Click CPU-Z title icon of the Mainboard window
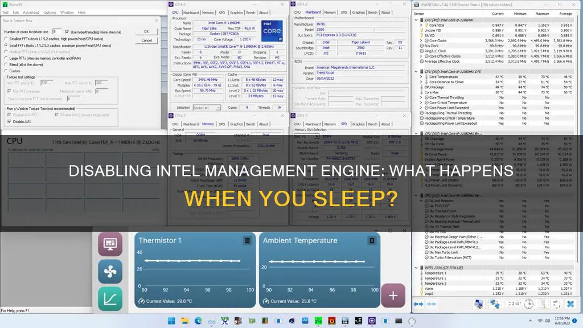This screenshot has height=328, width=583. pyautogui.click(x=293, y=4)
